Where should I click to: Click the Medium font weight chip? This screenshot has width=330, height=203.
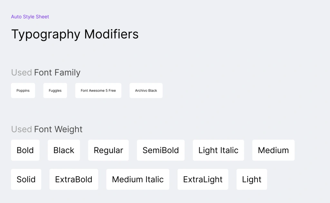click(273, 150)
